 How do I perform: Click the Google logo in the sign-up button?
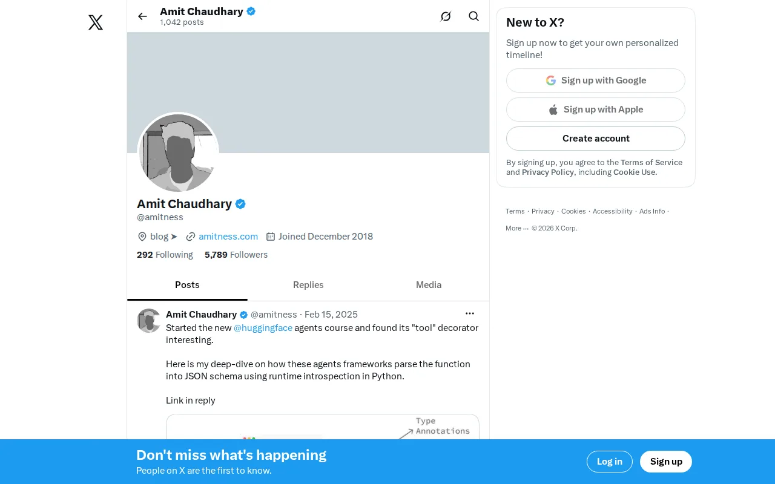point(551,80)
